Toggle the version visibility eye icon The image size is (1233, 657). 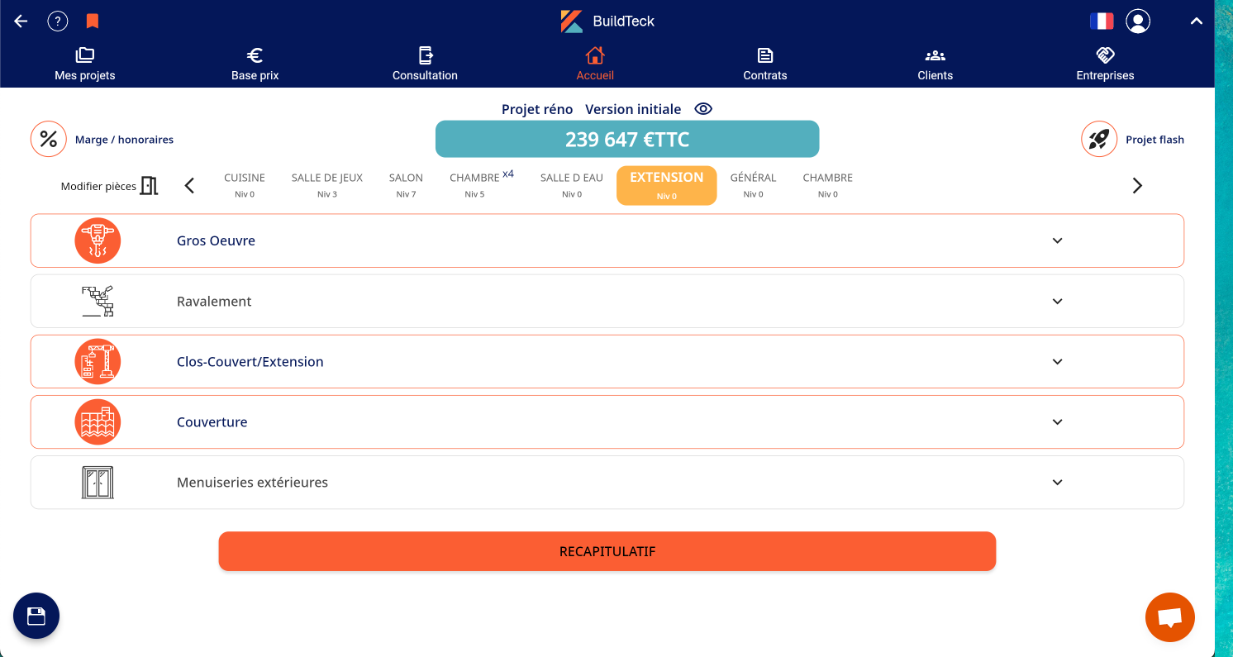[x=703, y=109]
